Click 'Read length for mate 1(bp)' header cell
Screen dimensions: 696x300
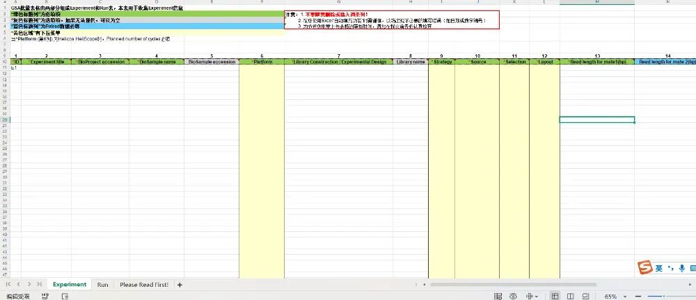point(597,62)
